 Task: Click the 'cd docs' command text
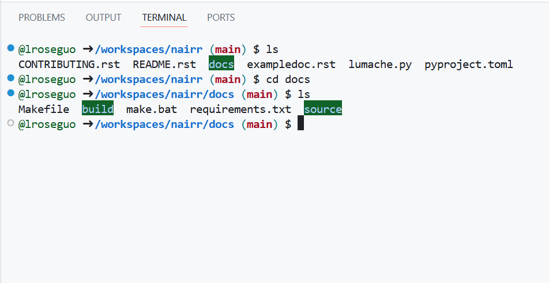[288, 80]
